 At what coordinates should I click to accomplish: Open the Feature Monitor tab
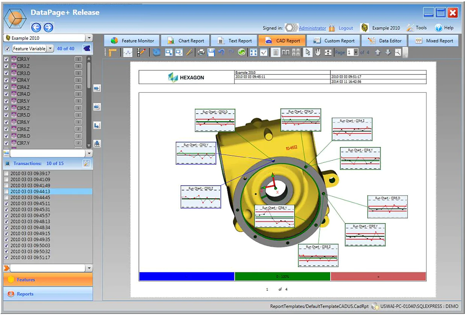pos(132,41)
